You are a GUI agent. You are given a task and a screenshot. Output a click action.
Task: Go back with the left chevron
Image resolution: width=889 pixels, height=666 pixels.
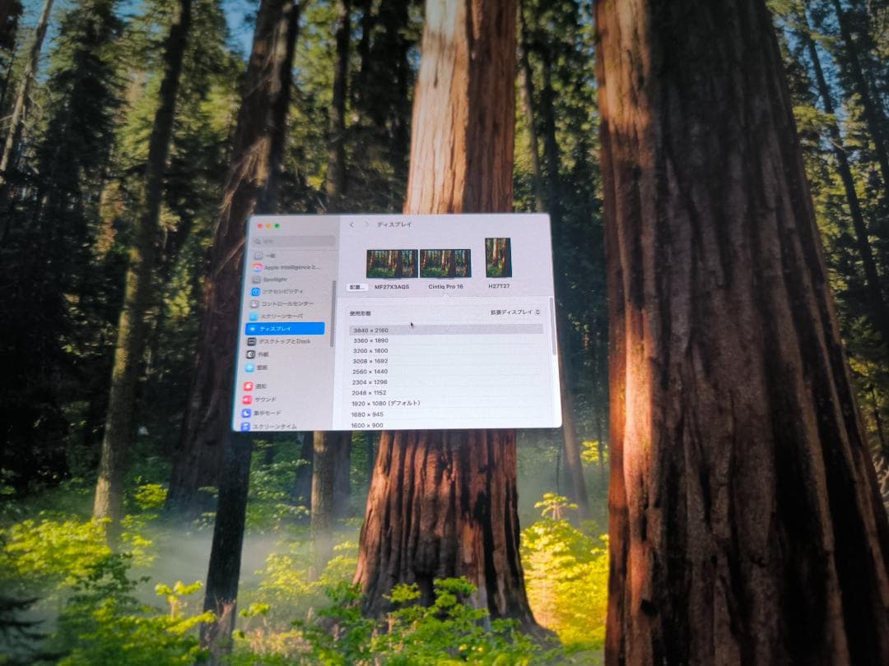[x=351, y=224]
